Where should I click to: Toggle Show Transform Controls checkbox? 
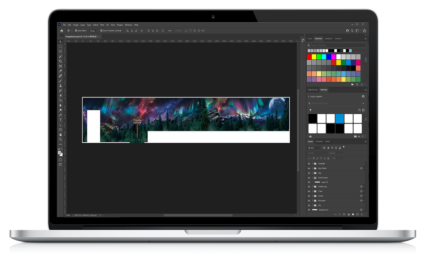[101, 31]
